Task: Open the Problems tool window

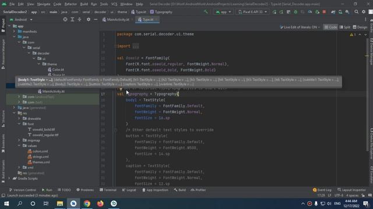Action: coord(85,190)
